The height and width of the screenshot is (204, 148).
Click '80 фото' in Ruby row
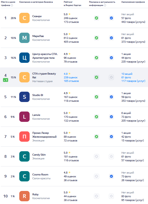click(x=126, y=196)
